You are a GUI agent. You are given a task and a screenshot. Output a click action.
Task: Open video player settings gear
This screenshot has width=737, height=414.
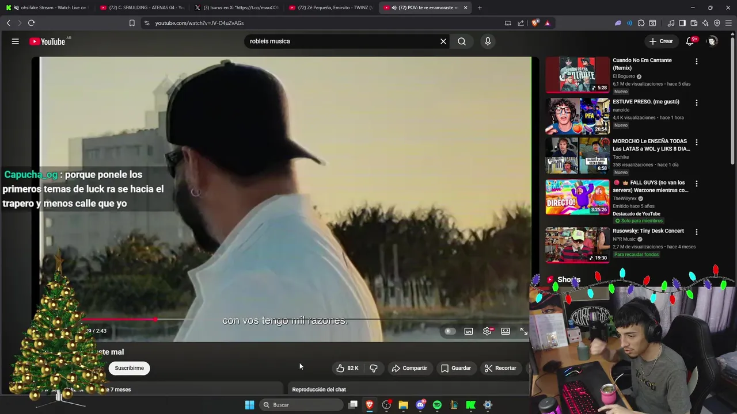click(487, 331)
